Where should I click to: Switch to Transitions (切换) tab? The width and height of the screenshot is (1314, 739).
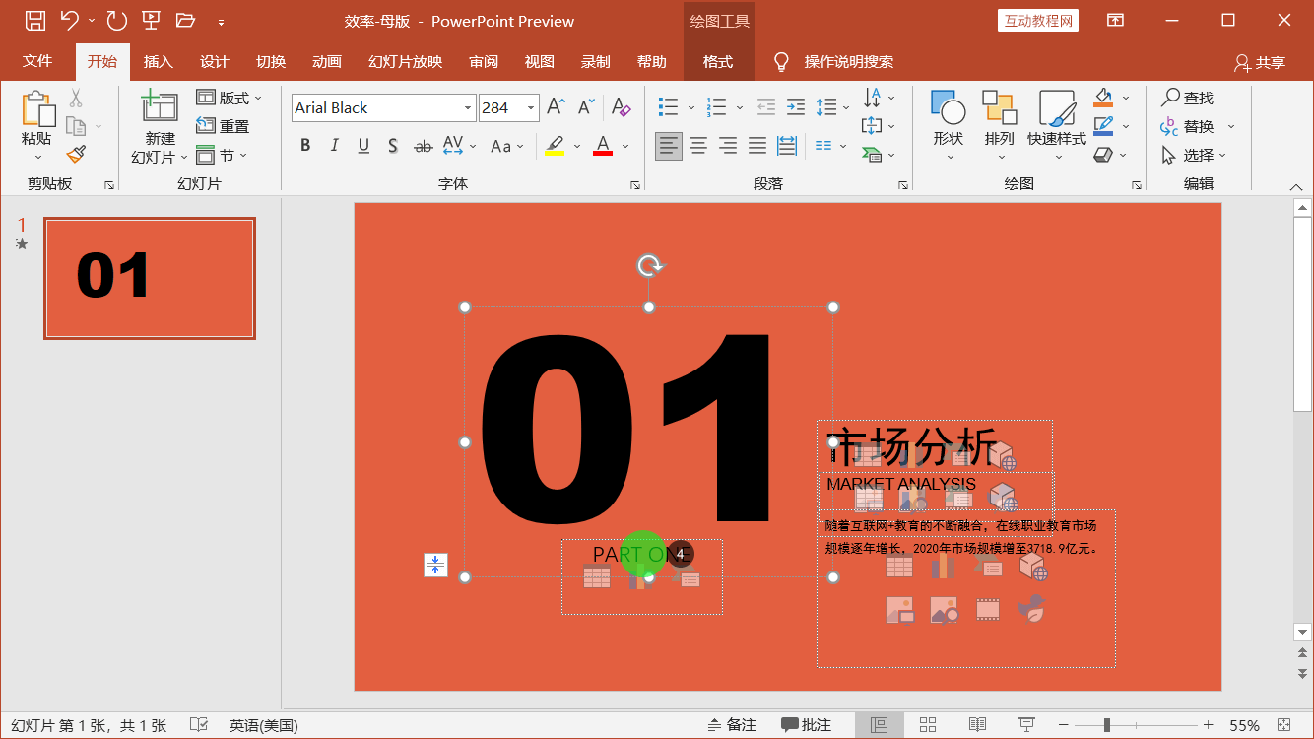(271, 61)
